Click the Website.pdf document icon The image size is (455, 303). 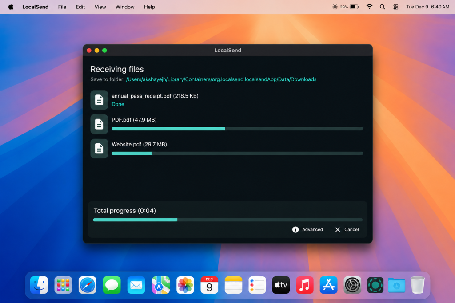(99, 149)
